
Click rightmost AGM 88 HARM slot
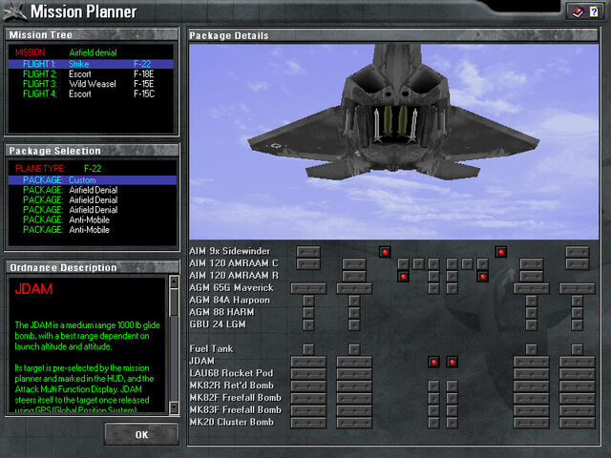coord(577,313)
